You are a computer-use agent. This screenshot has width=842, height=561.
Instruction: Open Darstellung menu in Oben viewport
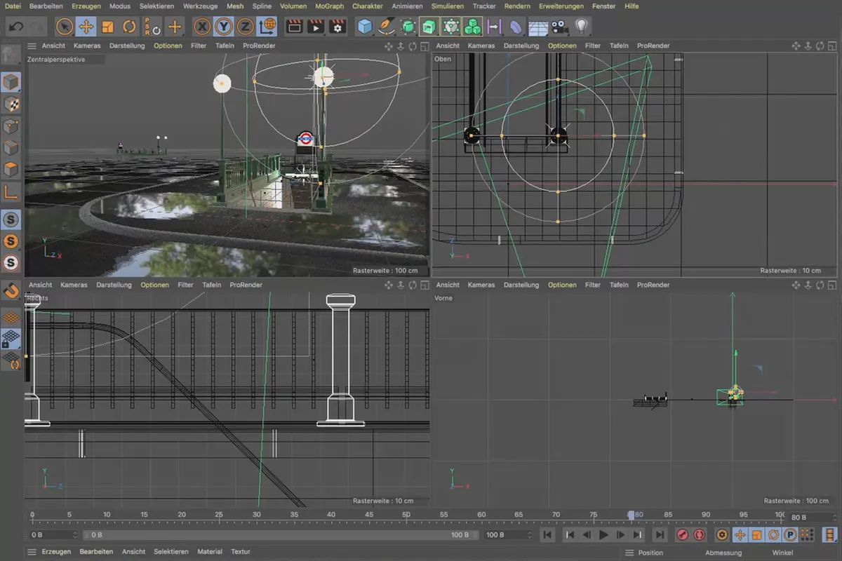point(521,46)
